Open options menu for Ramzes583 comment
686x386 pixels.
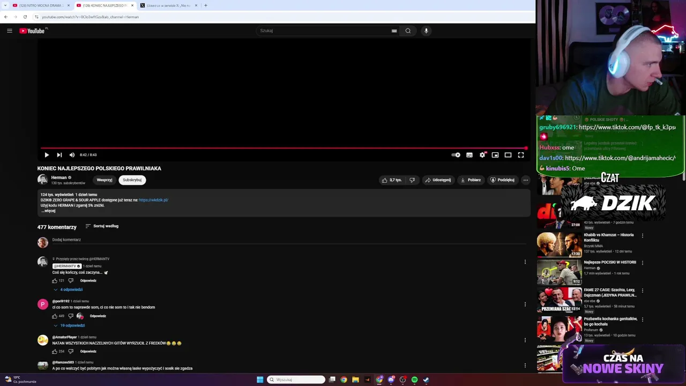525,366
